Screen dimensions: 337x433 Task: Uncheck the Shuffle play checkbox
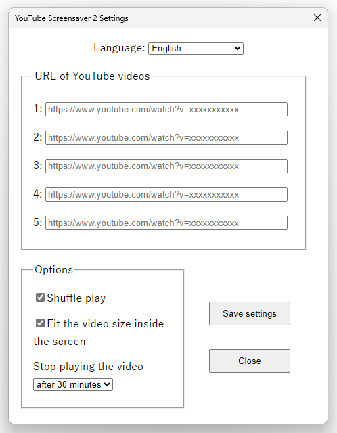point(40,298)
